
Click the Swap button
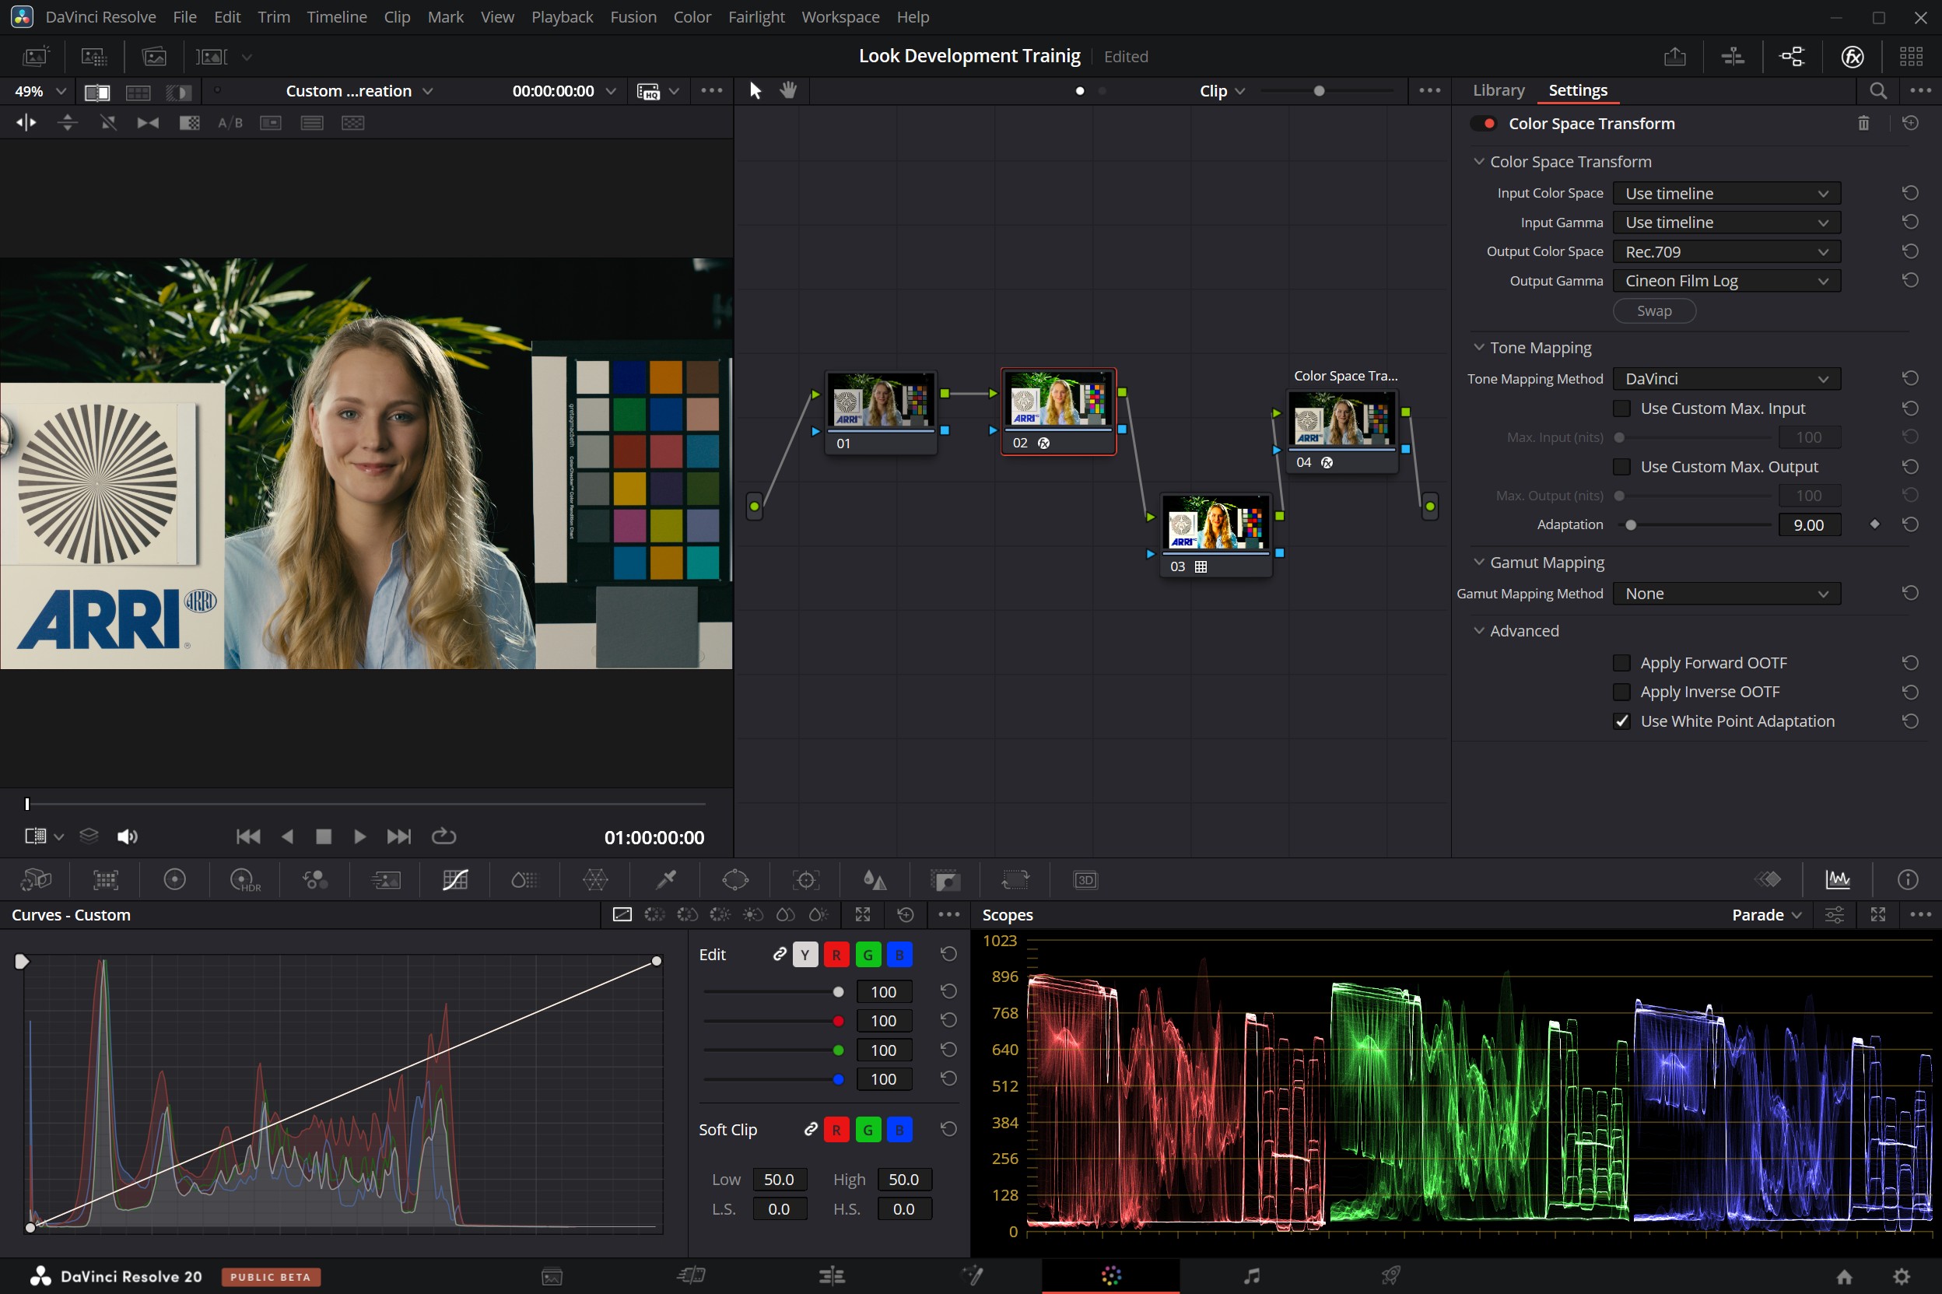click(1654, 311)
